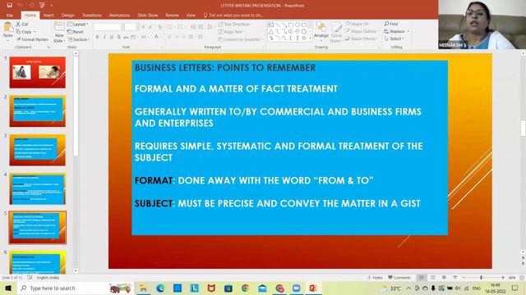
Task: Save the presentation using the floppy disk icon
Action: tap(9, 6)
